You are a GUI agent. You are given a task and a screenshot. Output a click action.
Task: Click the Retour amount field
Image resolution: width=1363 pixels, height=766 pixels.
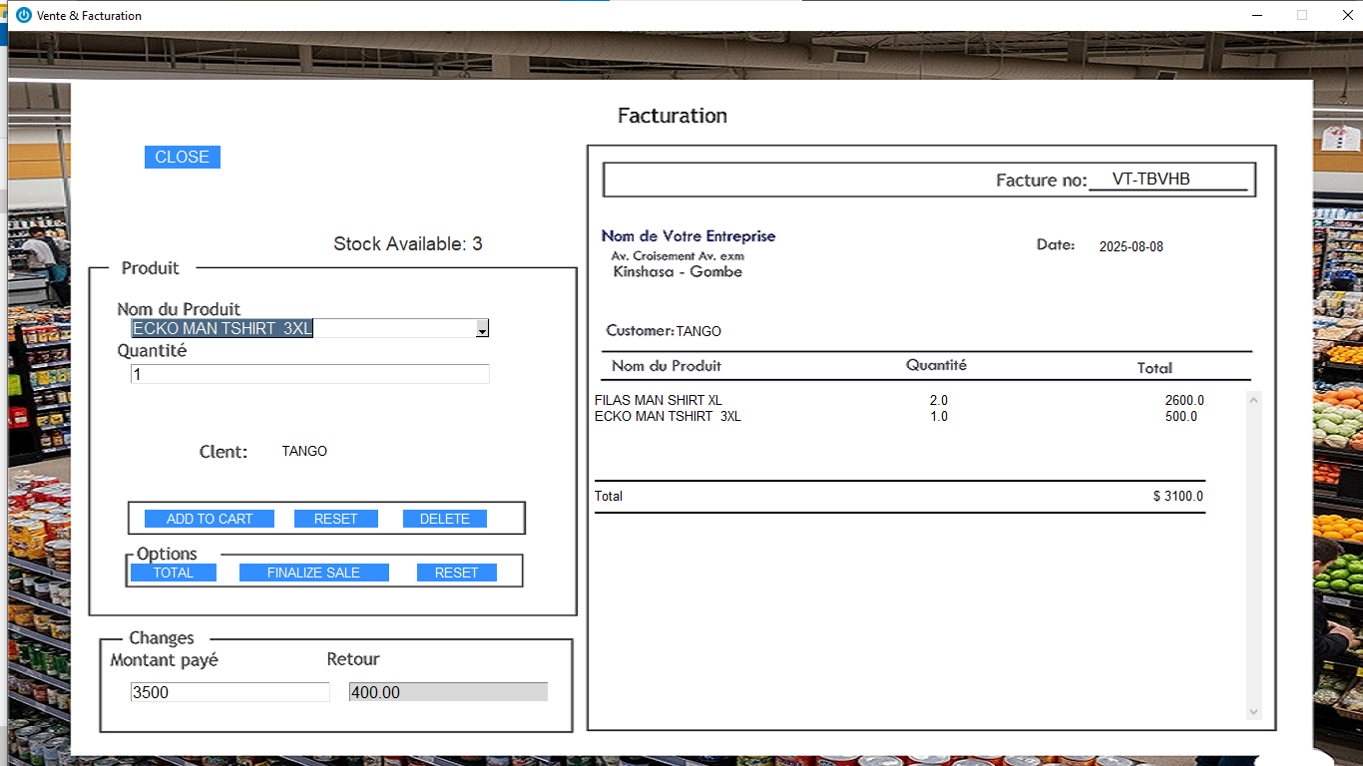(448, 692)
